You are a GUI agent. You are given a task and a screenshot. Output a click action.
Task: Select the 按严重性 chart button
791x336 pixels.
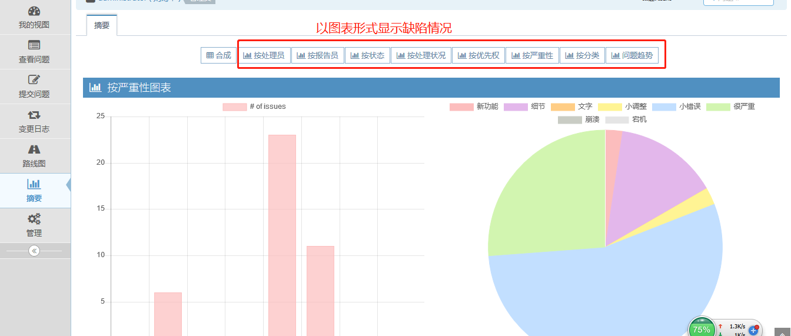point(532,55)
